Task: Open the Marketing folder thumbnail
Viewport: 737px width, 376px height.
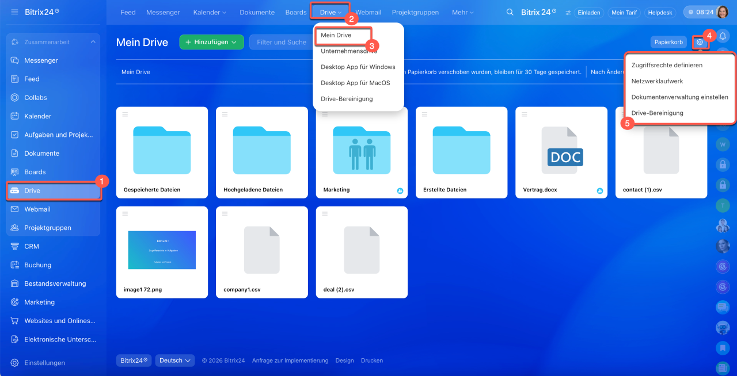Action: [x=362, y=149]
